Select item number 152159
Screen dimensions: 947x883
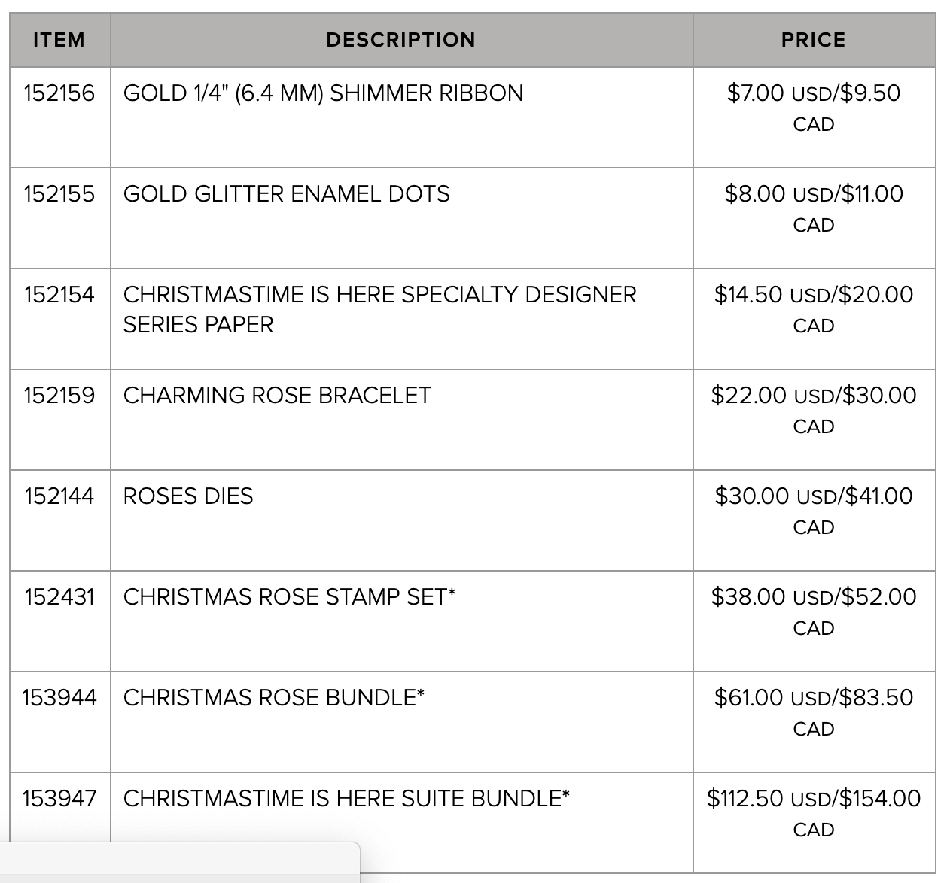(59, 396)
